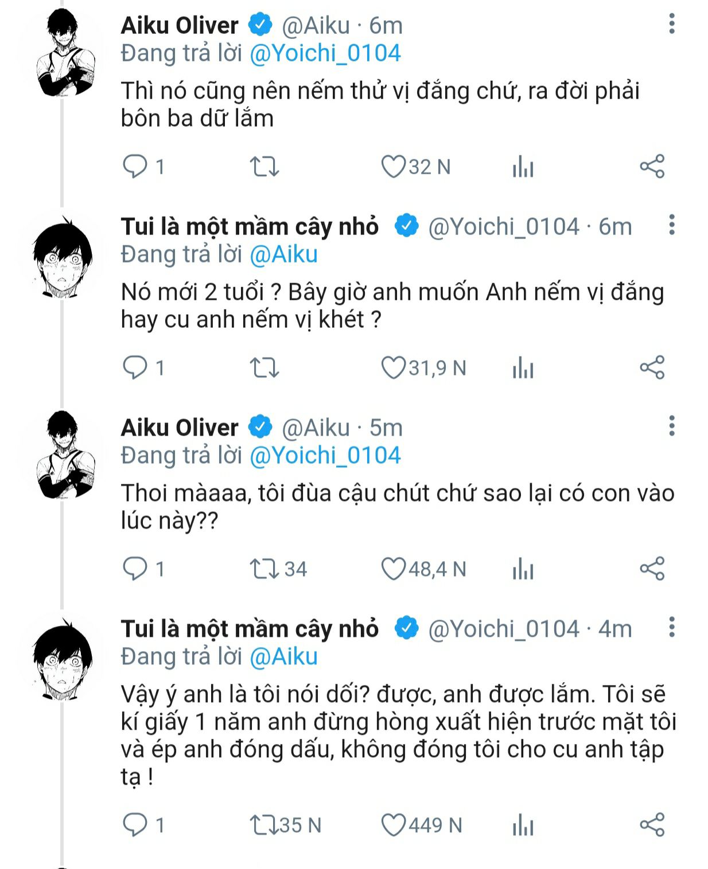Open Aiku Oliver's profile from 5m tweet name
Viewport: 708px width, 869px height.
tap(180, 428)
